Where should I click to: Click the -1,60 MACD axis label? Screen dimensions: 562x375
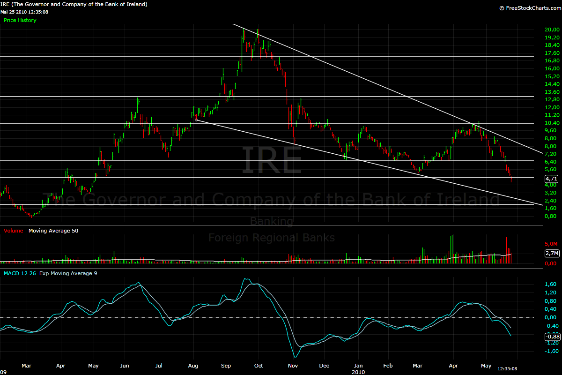(x=551, y=351)
